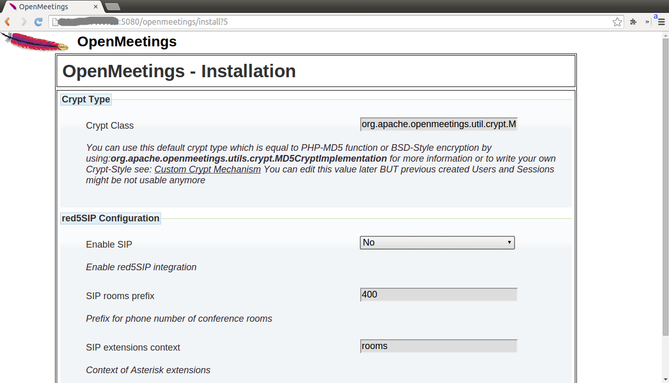Click the 'red5SIP Configuration' section legend
The height and width of the screenshot is (383, 669).
click(111, 218)
